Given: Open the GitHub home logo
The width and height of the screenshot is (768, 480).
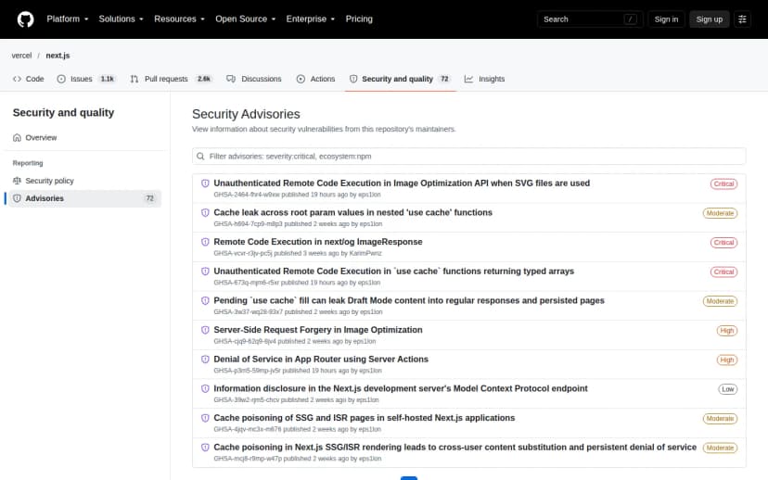Looking at the screenshot, I should click(x=25, y=19).
